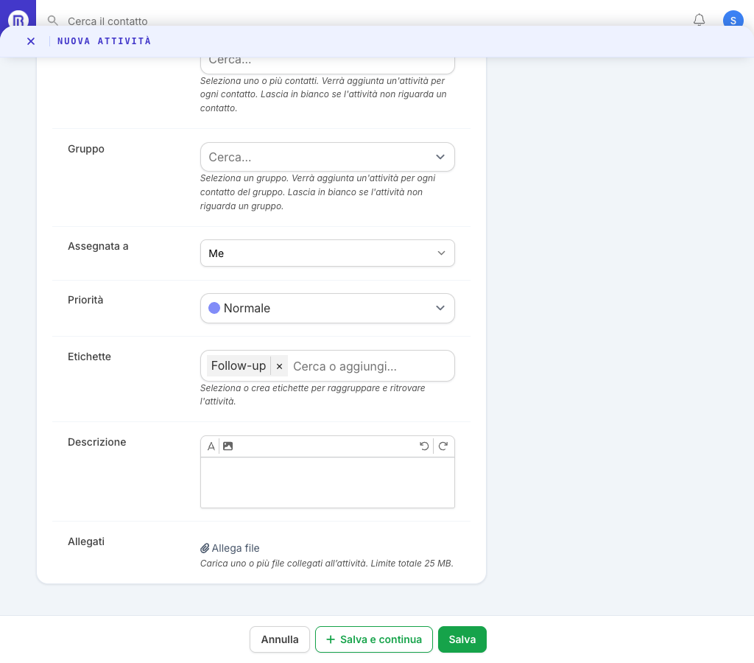Screen dimensions: 754x663
Task: Click the Allega file link
Action: coord(230,548)
